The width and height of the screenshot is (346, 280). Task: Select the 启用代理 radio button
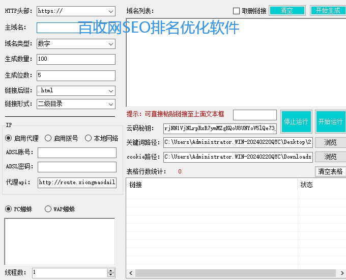tap(21, 138)
